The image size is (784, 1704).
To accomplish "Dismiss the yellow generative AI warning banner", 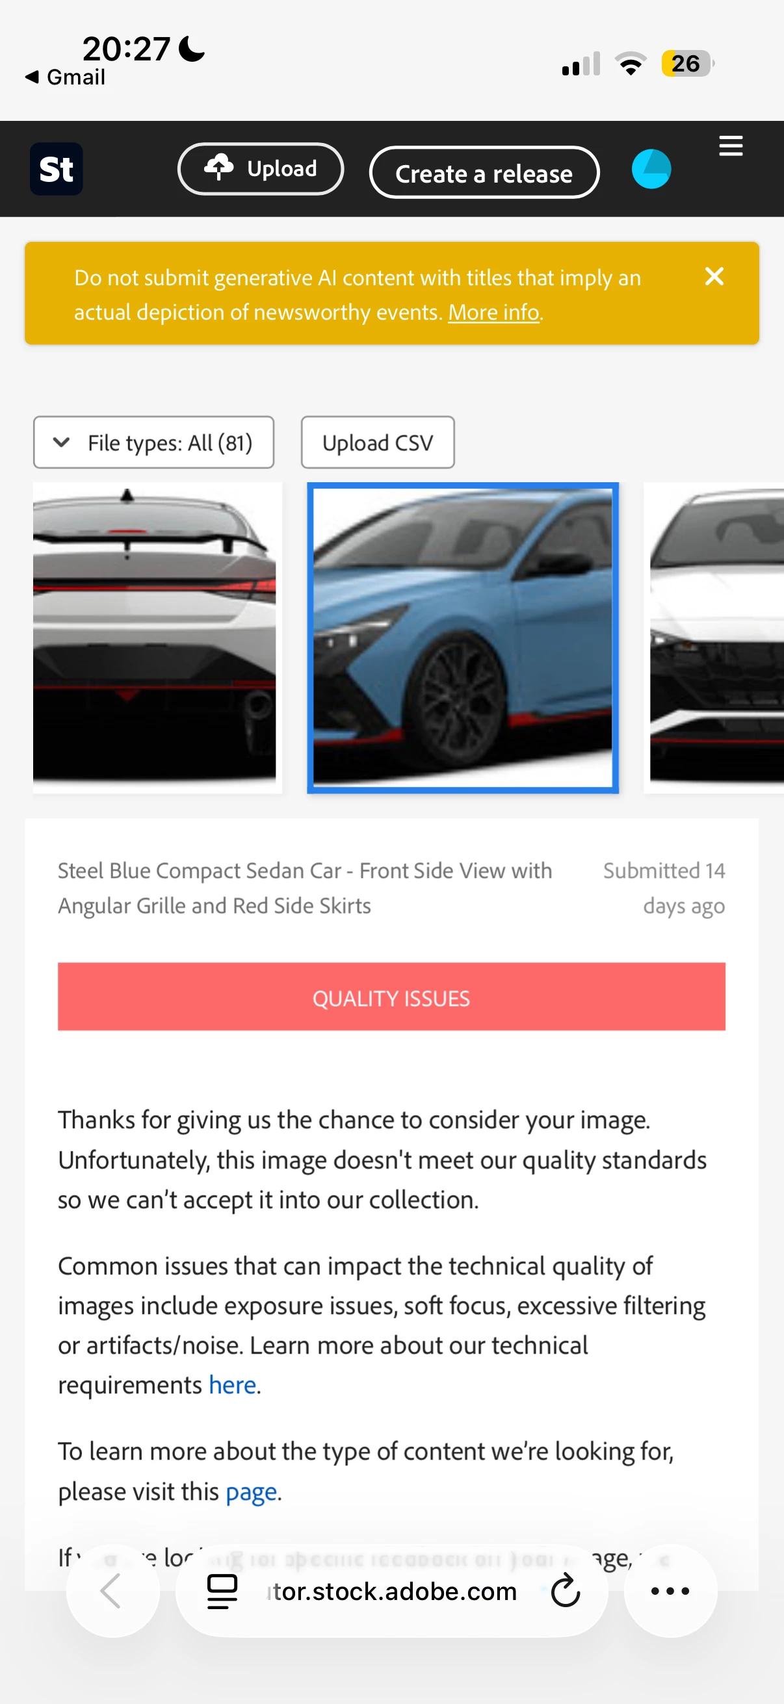I will [x=714, y=276].
